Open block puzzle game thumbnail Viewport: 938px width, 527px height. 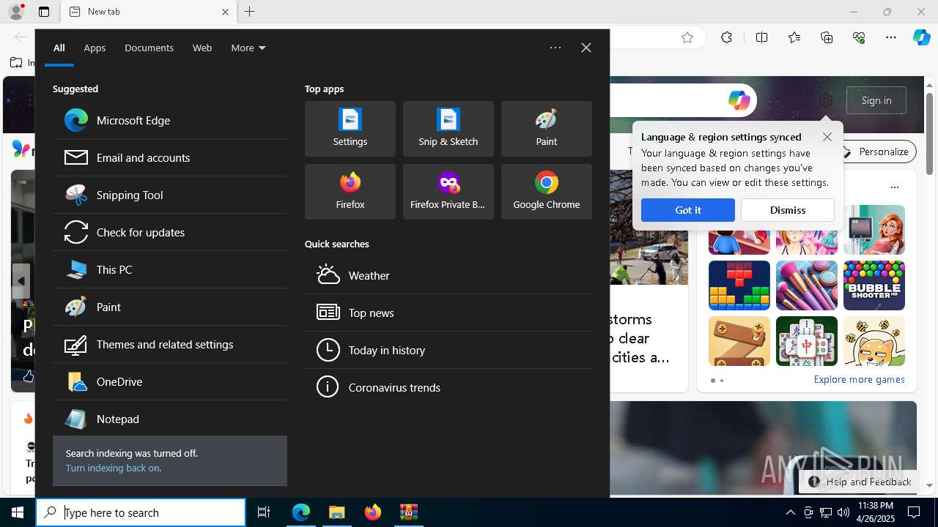pos(739,285)
